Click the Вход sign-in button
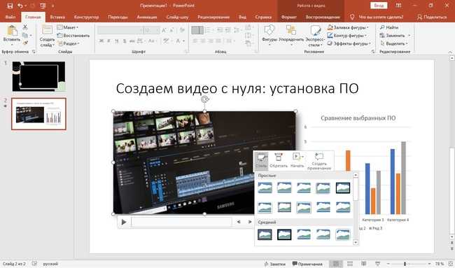 379,6
